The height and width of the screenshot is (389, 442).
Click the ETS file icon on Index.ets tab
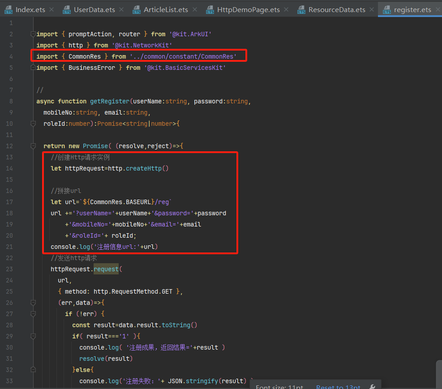(9, 10)
